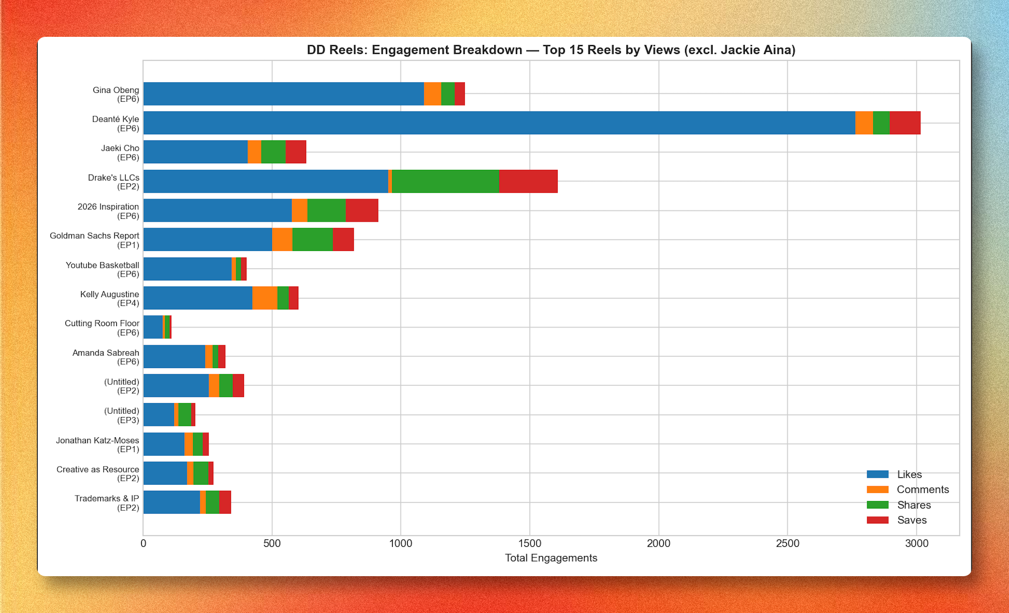Click Goldman Sachs Report green Shares segment
1009x613 pixels.
coord(312,240)
